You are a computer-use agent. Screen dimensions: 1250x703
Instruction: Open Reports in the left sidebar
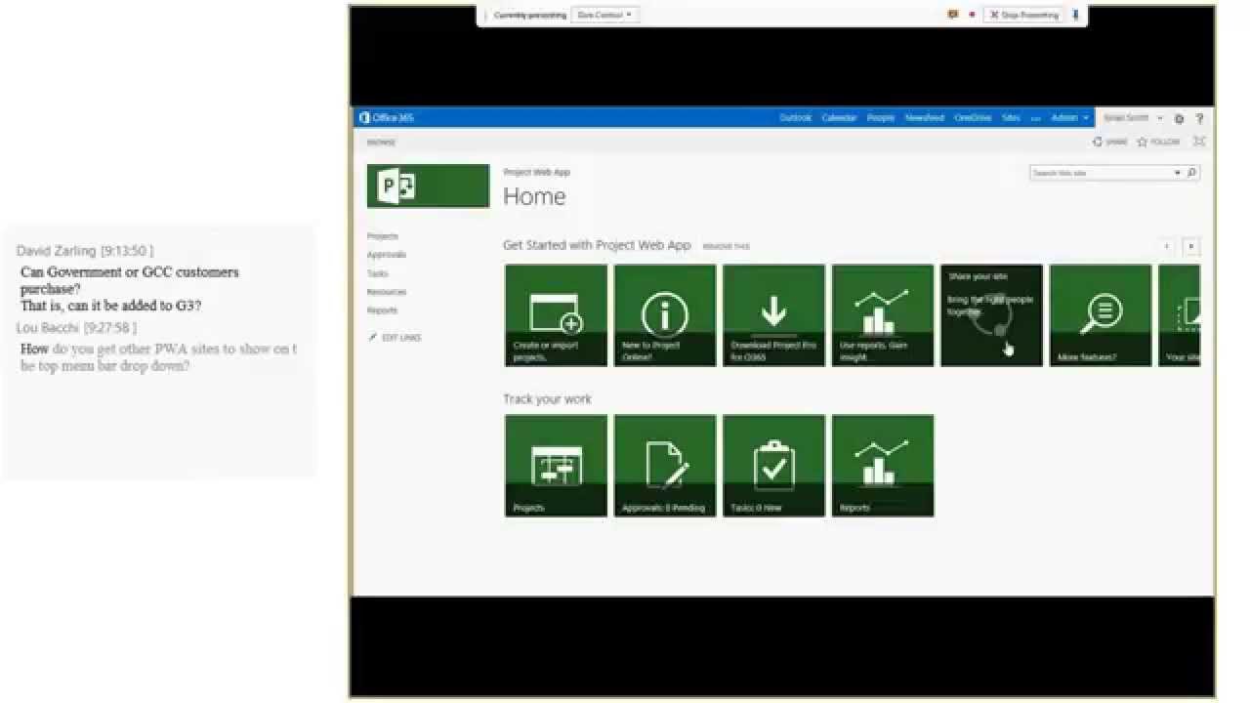click(x=382, y=310)
